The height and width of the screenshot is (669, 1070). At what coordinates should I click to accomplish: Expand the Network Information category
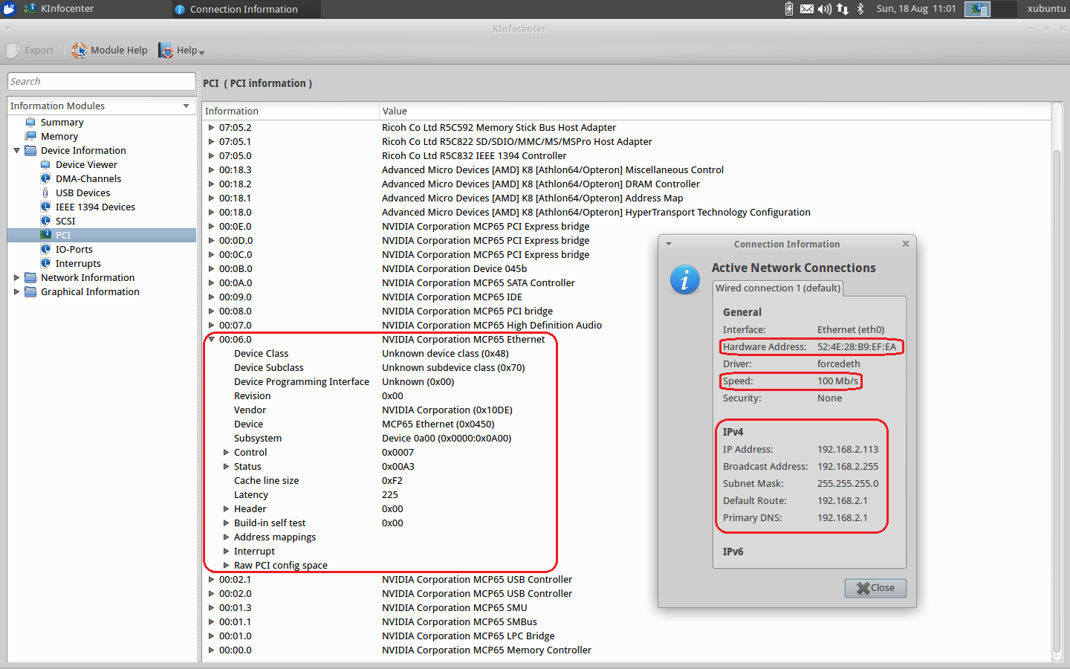pyautogui.click(x=16, y=277)
